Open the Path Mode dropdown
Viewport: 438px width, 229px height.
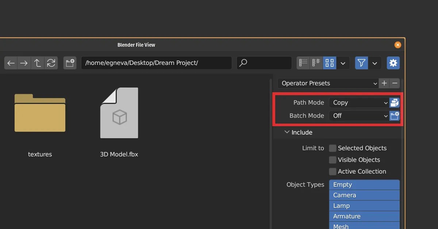coord(359,102)
